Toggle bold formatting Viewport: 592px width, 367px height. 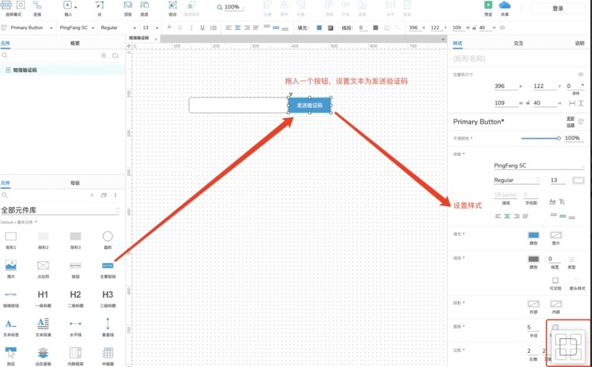coord(179,27)
